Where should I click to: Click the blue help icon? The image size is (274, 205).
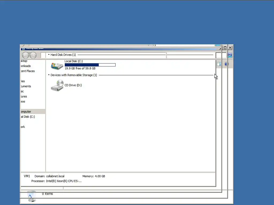tap(226, 64)
